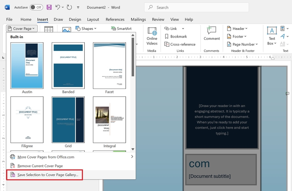
Task: Choose Save Selection to Cover Page Gallery
Action: point(71,175)
